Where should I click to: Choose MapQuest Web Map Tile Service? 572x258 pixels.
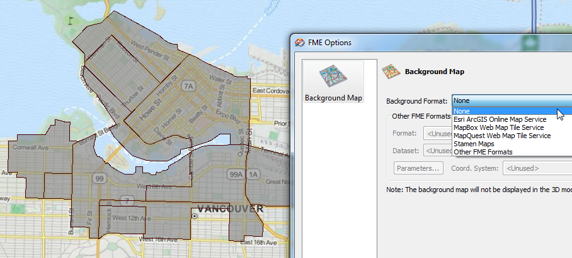pos(502,136)
